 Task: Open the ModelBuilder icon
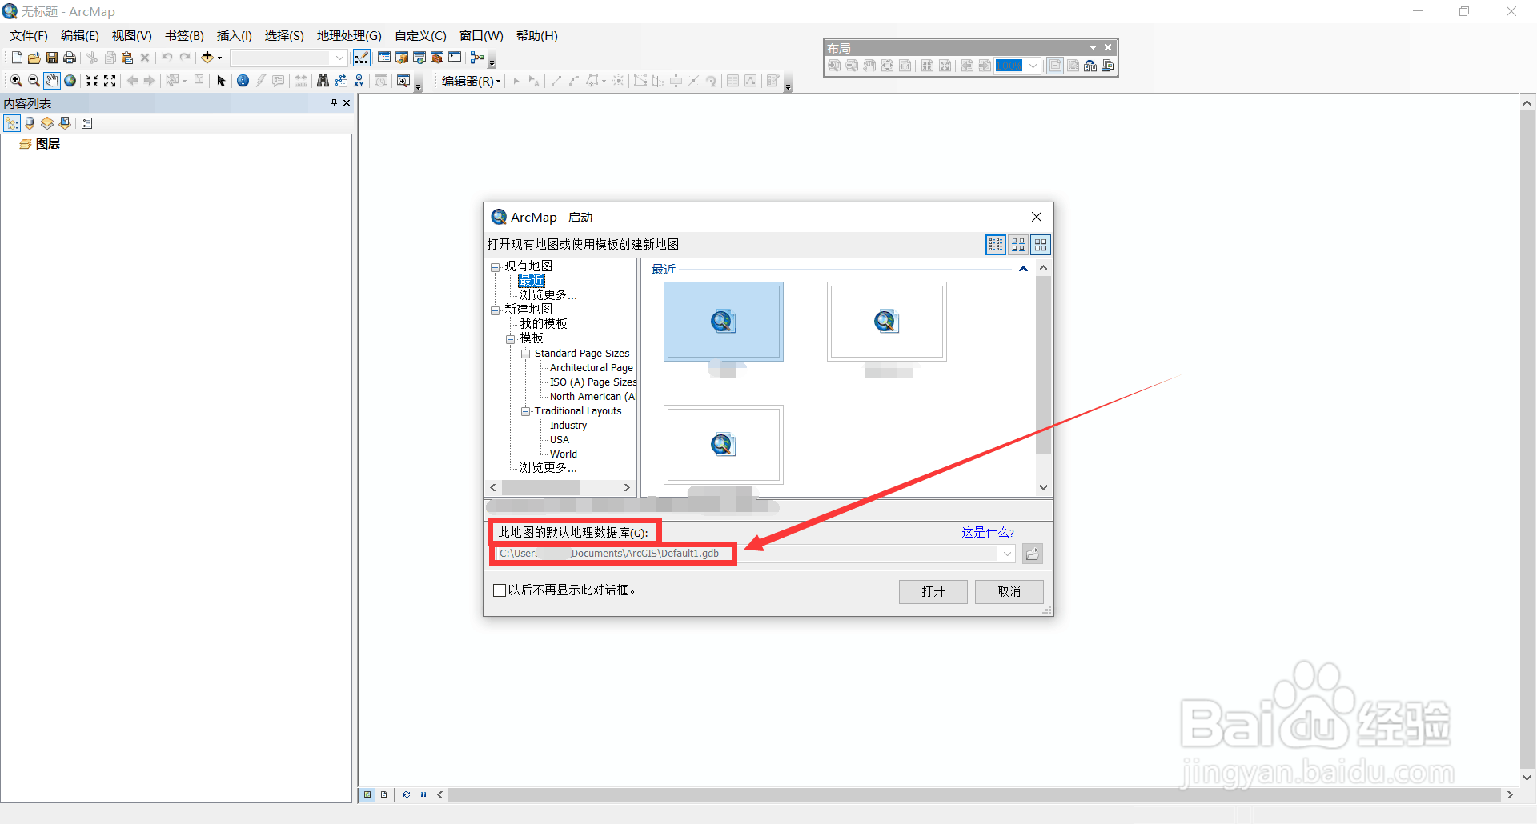pyautogui.click(x=477, y=58)
